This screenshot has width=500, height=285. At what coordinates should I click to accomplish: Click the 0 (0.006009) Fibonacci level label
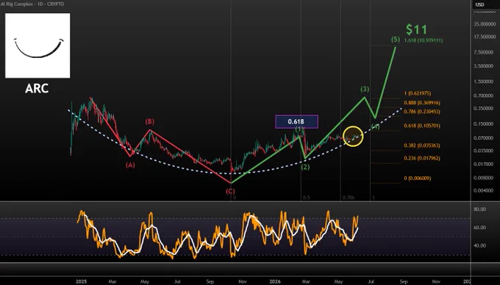[x=418, y=178]
